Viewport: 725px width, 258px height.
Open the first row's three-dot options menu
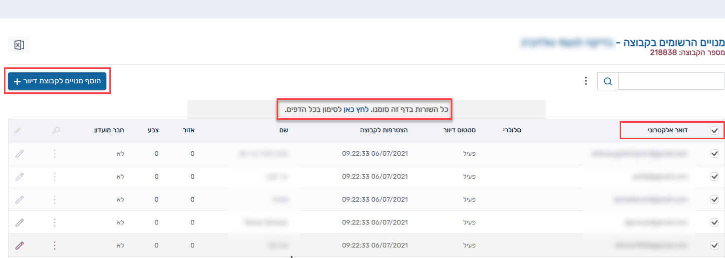[54, 154]
